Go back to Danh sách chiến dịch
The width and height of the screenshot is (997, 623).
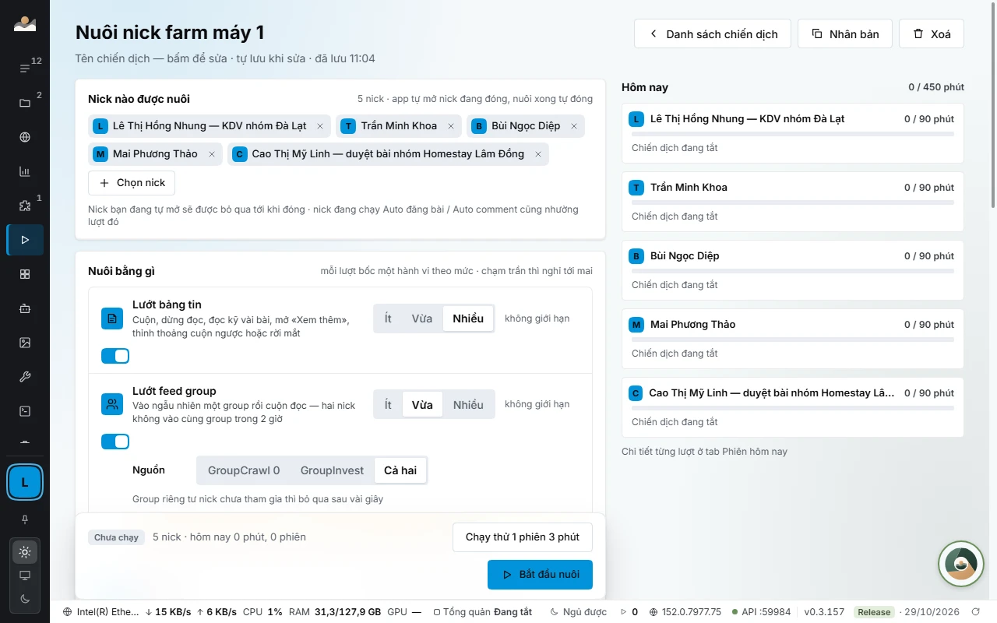pyautogui.click(x=713, y=33)
